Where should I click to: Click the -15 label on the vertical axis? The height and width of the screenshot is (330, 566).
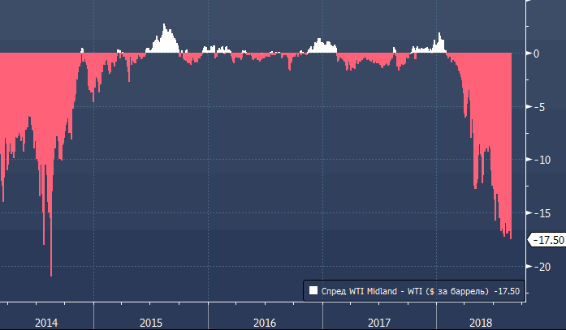coord(538,213)
